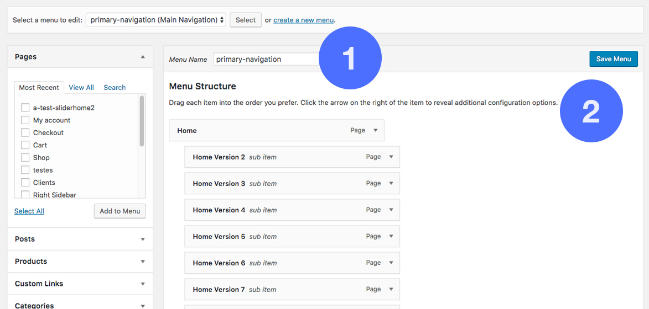Viewport: 649px width, 309px height.
Task: Open Home Version 5 configuration arrow
Action: pos(391,237)
